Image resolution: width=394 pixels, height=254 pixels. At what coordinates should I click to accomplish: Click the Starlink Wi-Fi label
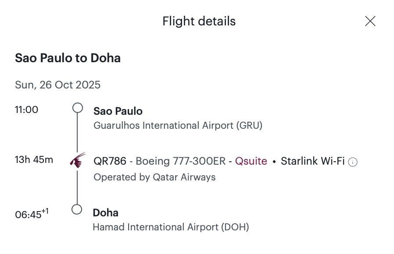pyautogui.click(x=312, y=161)
